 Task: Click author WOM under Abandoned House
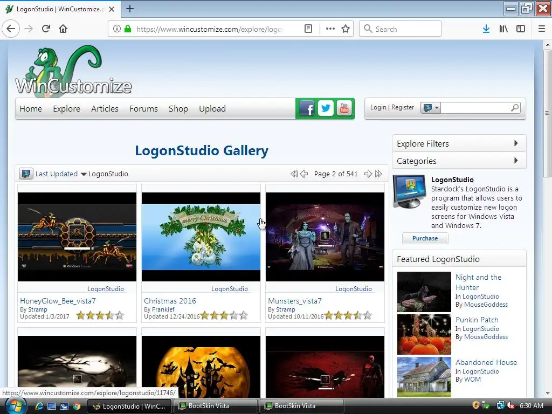click(x=472, y=379)
